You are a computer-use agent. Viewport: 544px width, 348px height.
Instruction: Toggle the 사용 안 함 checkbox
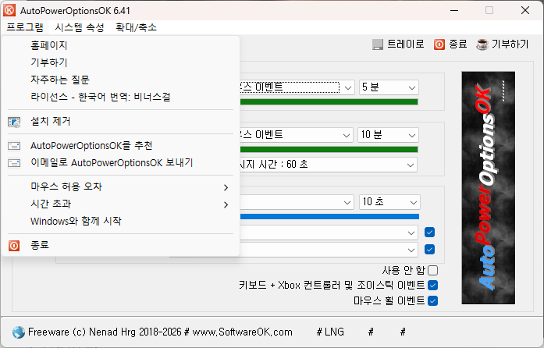tap(432, 270)
